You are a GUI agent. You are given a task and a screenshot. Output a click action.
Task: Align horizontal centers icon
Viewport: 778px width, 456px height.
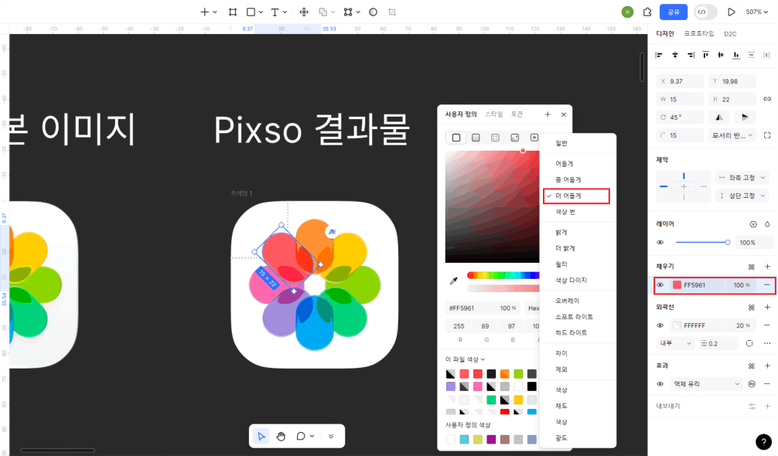click(675, 55)
